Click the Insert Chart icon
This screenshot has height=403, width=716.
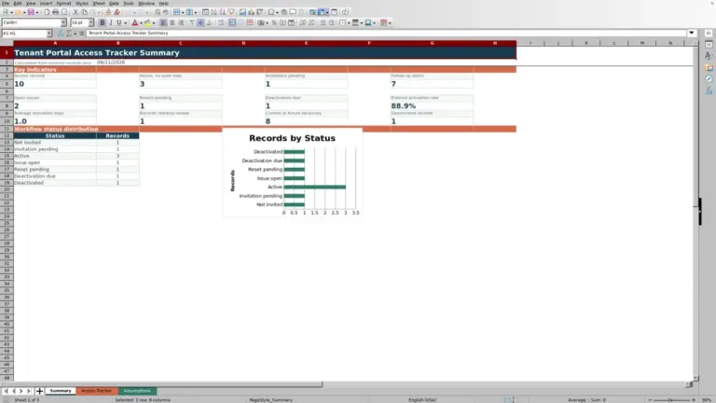251,12
